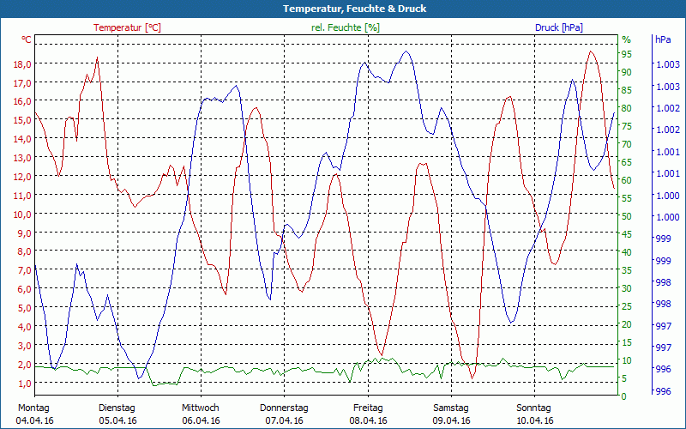The width and height of the screenshot is (686, 429).
Task: Click the '14,0' temperature axis value
Action: click(x=22, y=139)
